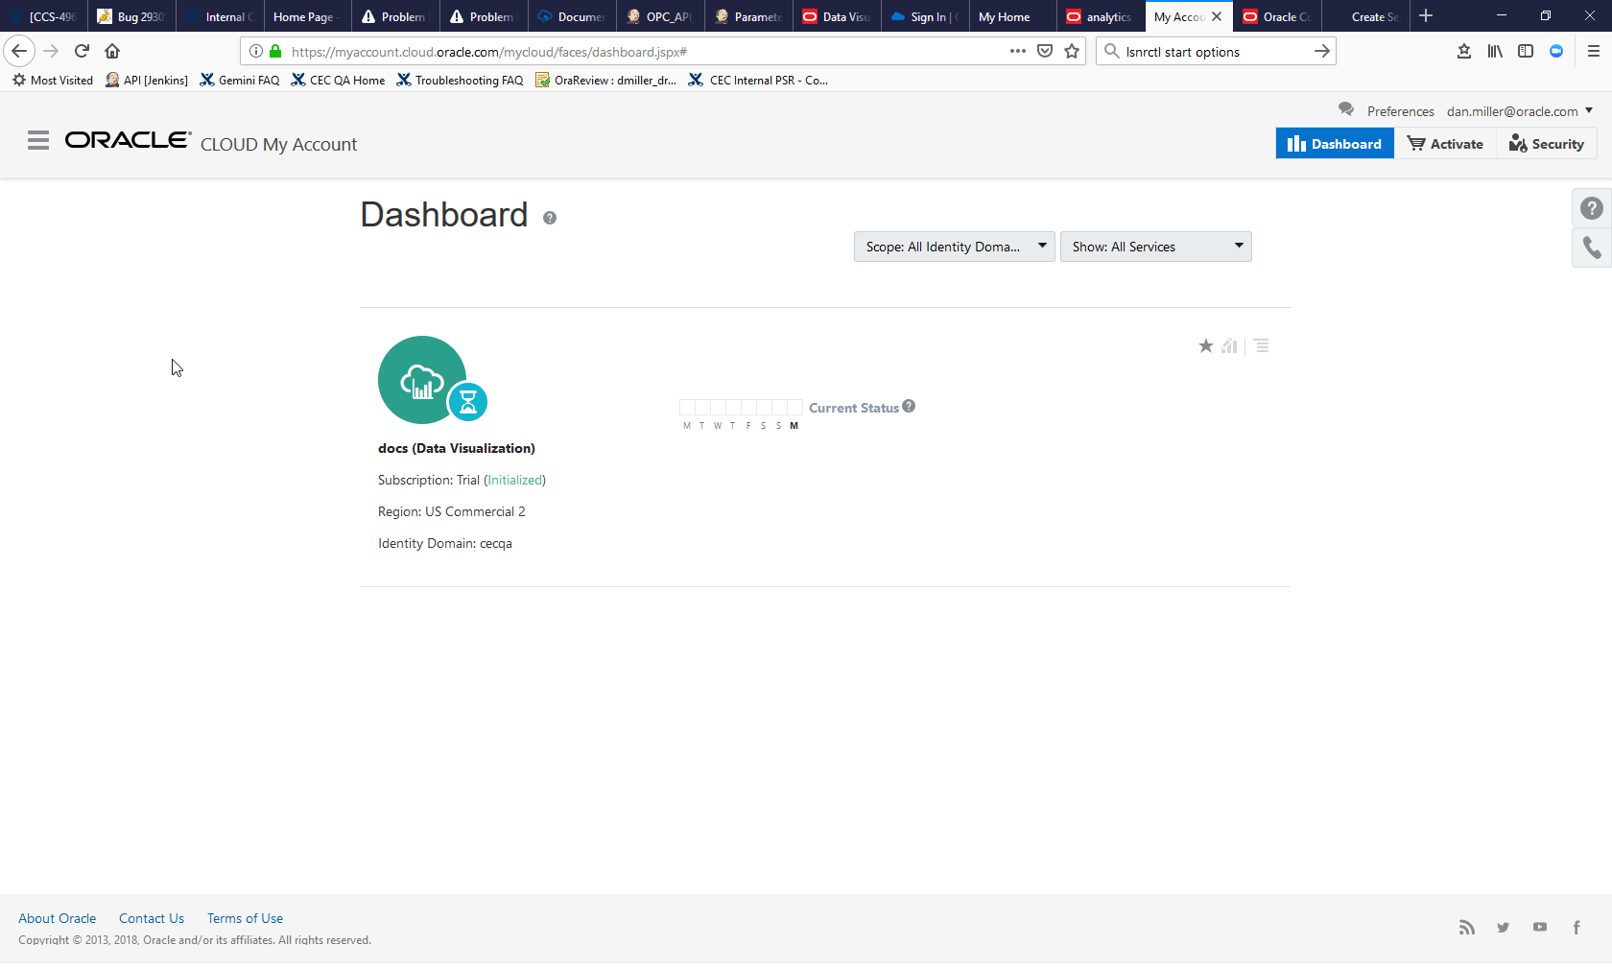1612x969 pixels.
Task: Click the Dashboard help question icon
Action: click(550, 218)
